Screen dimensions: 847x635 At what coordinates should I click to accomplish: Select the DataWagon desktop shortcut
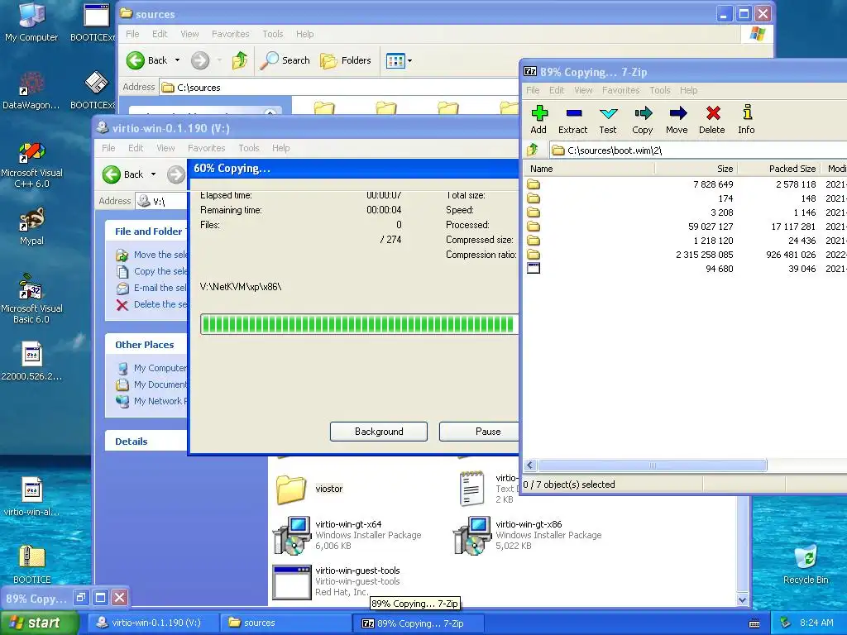coord(31,89)
